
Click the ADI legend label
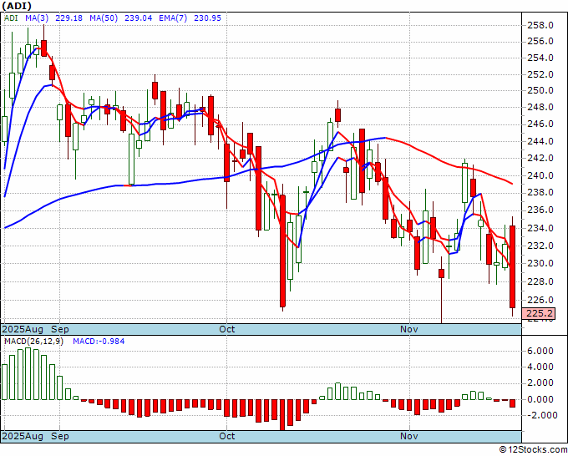tap(11, 18)
